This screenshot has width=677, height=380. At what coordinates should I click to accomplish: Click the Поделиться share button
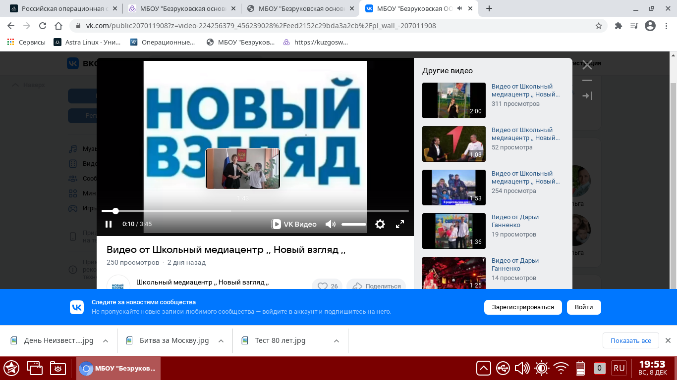coord(376,286)
